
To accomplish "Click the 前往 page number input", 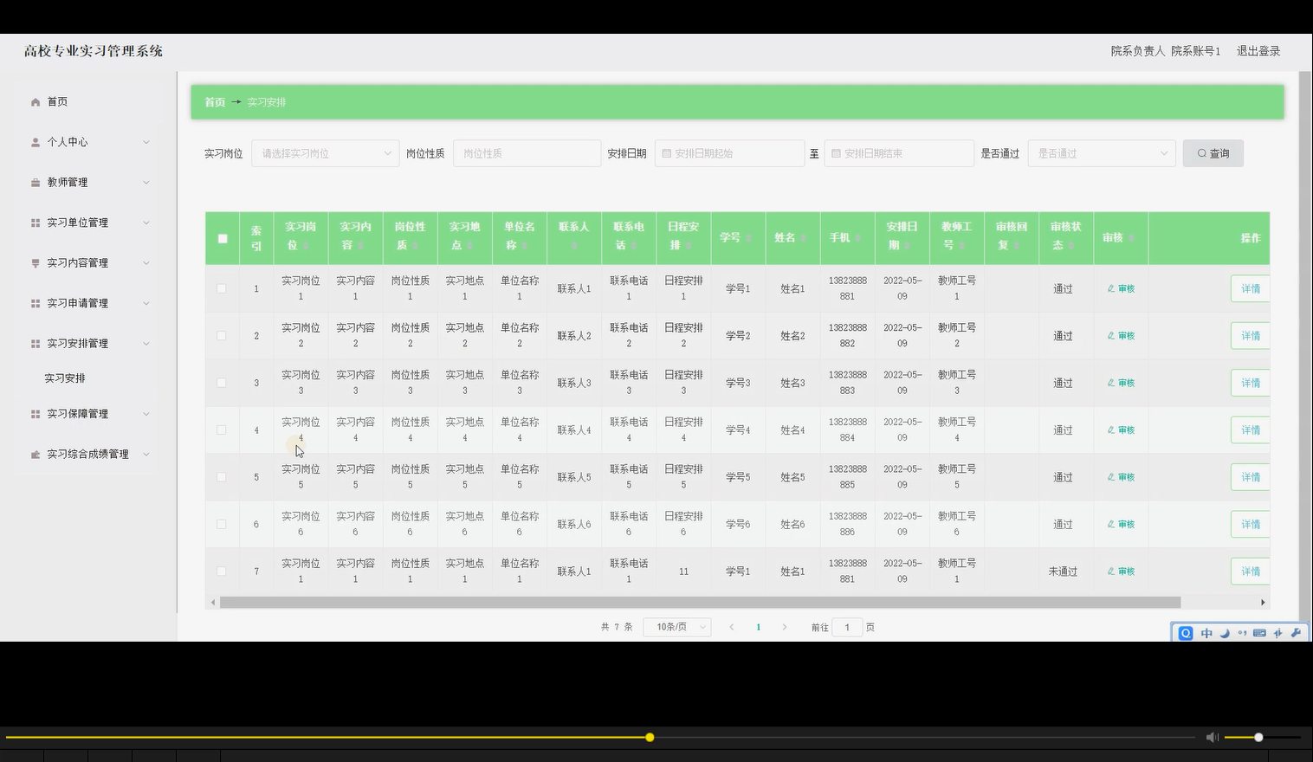I will (847, 627).
